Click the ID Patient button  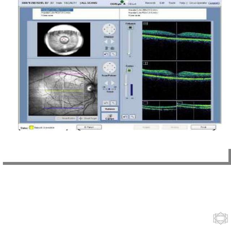coord(89,127)
